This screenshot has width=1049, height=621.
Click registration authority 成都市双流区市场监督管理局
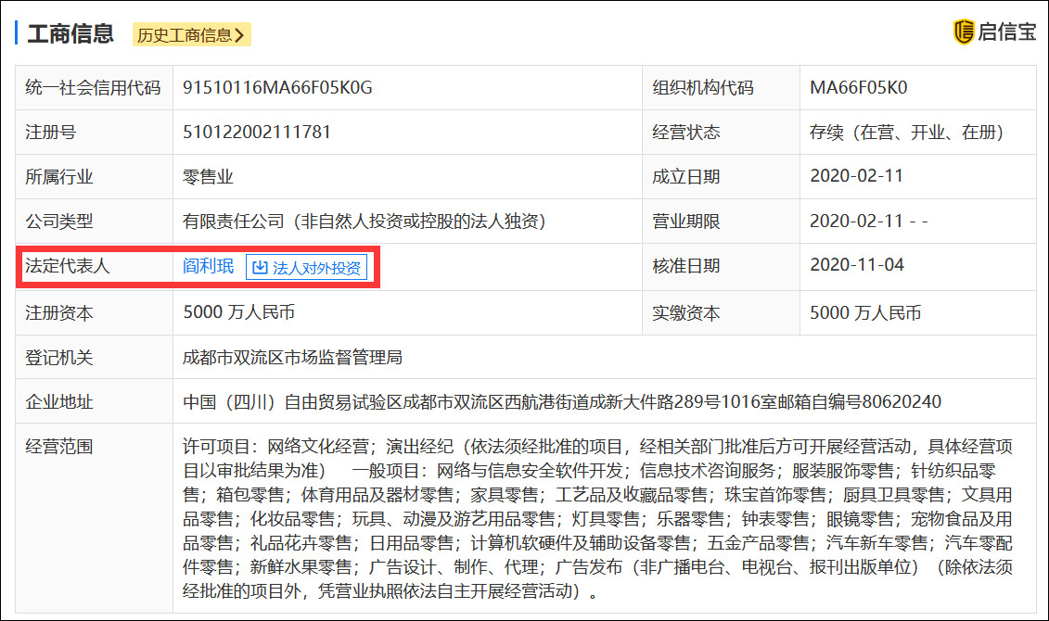coord(292,357)
